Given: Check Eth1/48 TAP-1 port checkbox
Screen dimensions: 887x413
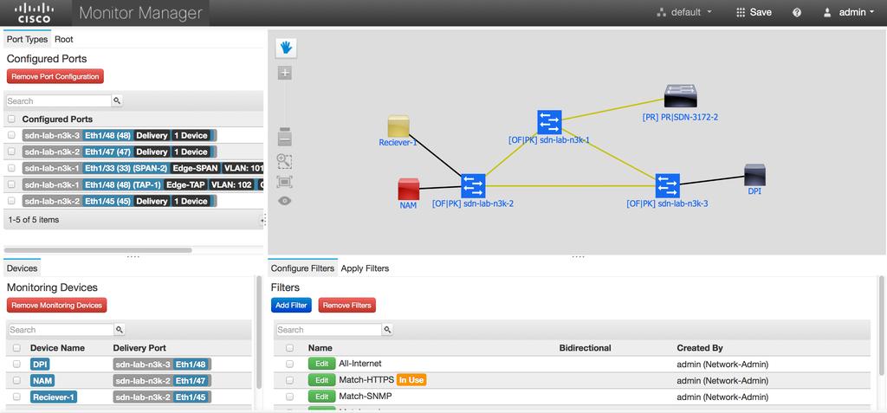Looking at the screenshot, I should tap(11, 184).
